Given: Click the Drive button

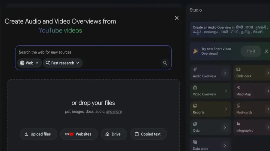Looking at the screenshot, I should pyautogui.click(x=114, y=134).
